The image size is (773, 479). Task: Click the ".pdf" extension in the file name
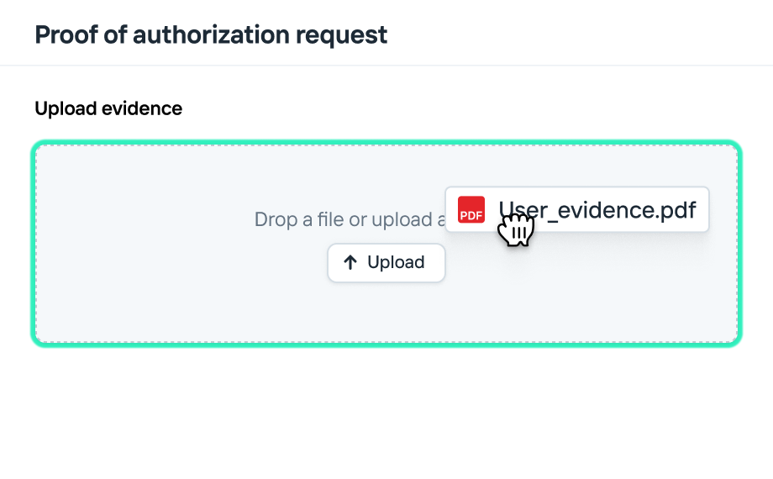coord(676,209)
